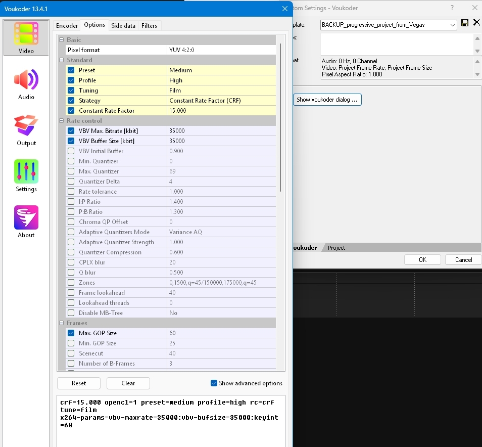The height and width of the screenshot is (447, 482).
Task: Enable the Frame lookahead checkbox
Action: [x=71, y=293]
